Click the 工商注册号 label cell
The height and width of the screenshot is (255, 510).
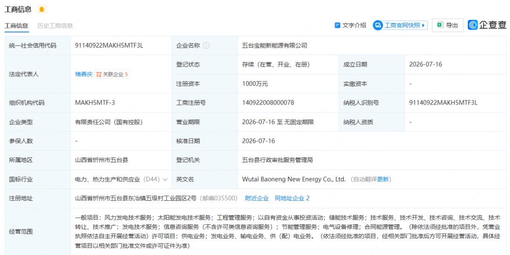(204, 103)
